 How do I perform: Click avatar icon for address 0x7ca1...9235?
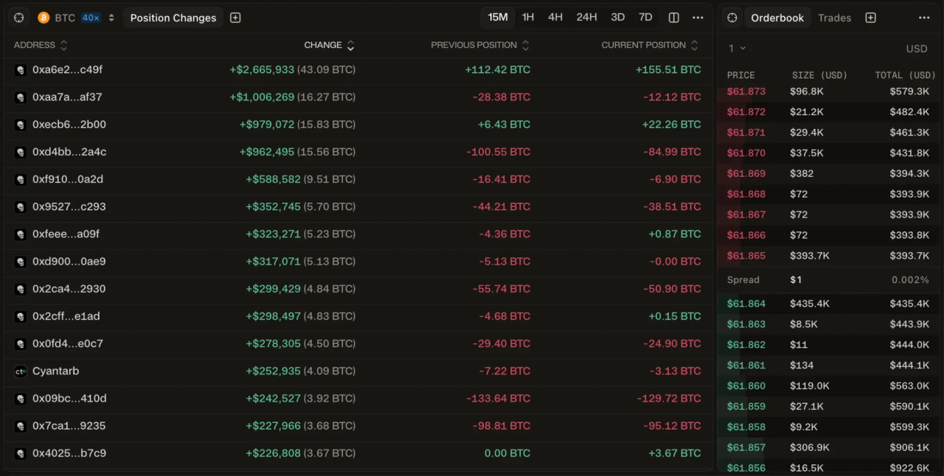click(21, 426)
